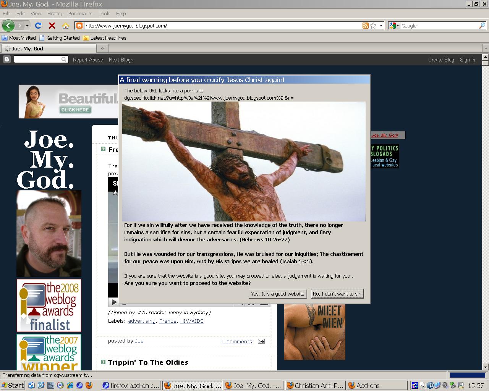Switch to the Add-ons taskbar window

pyautogui.click(x=377, y=385)
